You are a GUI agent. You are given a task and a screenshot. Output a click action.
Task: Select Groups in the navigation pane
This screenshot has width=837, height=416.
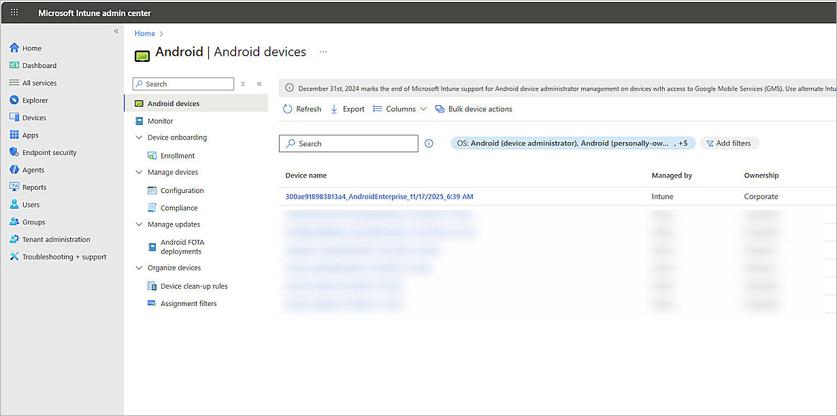coord(32,222)
